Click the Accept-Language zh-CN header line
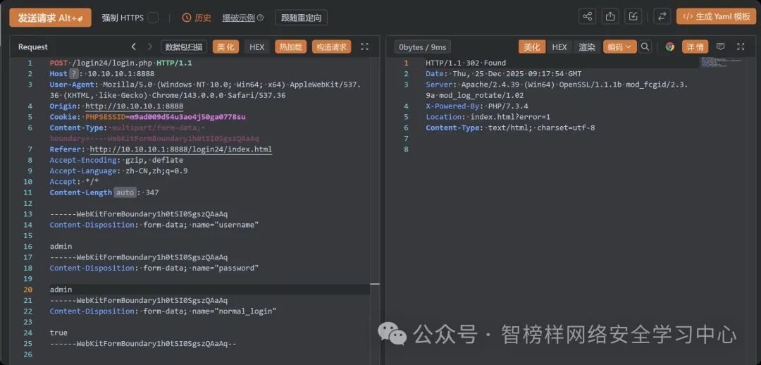761x365 pixels. pyautogui.click(x=119, y=171)
